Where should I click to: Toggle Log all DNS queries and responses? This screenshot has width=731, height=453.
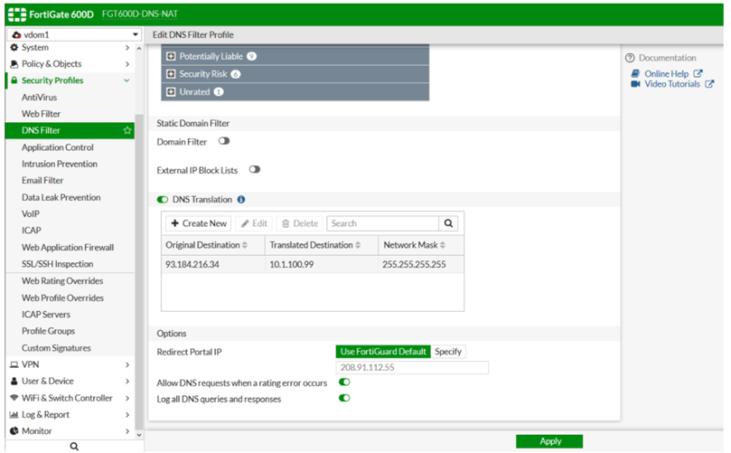pyautogui.click(x=344, y=398)
